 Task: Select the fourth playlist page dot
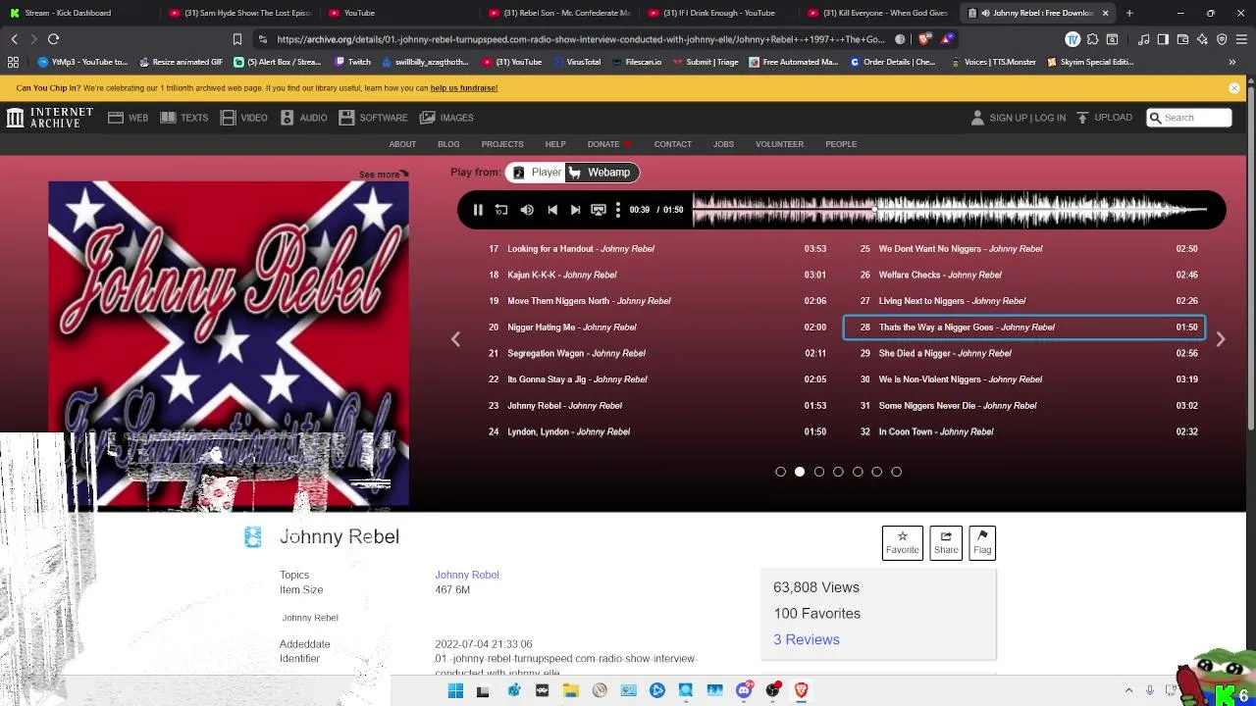838,472
